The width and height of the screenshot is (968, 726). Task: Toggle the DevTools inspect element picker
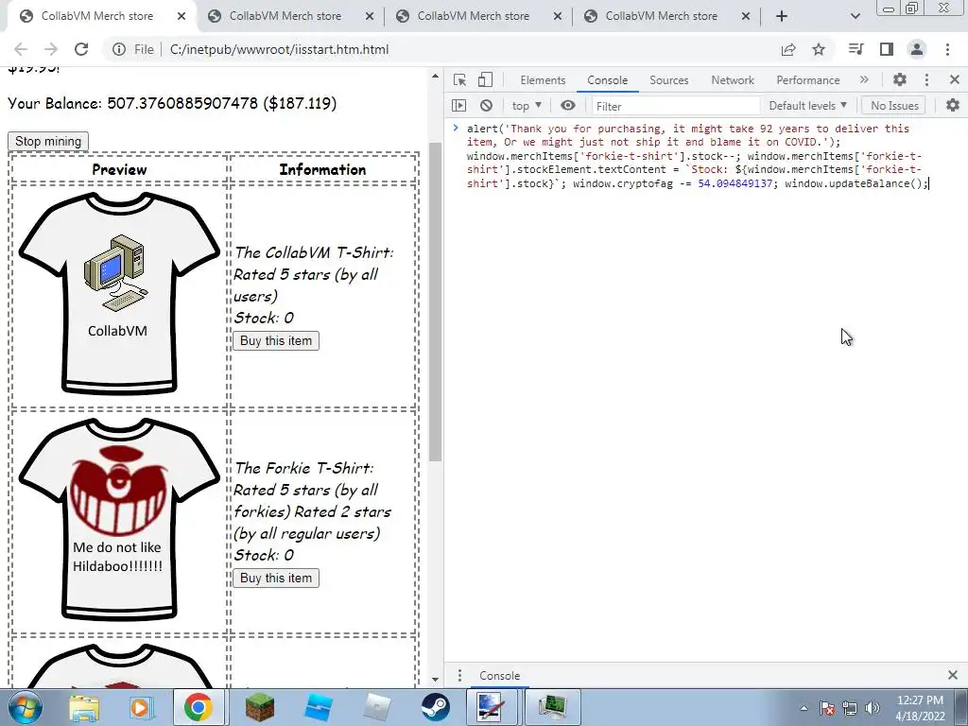point(459,79)
